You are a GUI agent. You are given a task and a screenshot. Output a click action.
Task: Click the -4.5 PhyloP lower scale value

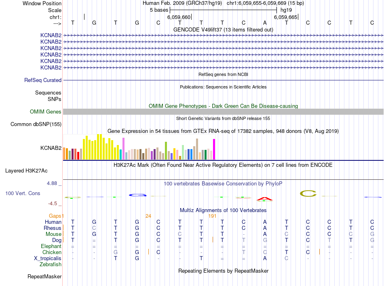coord(53,204)
